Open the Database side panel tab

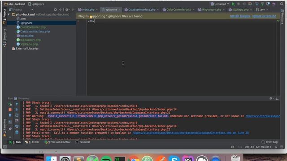pos(282,17)
